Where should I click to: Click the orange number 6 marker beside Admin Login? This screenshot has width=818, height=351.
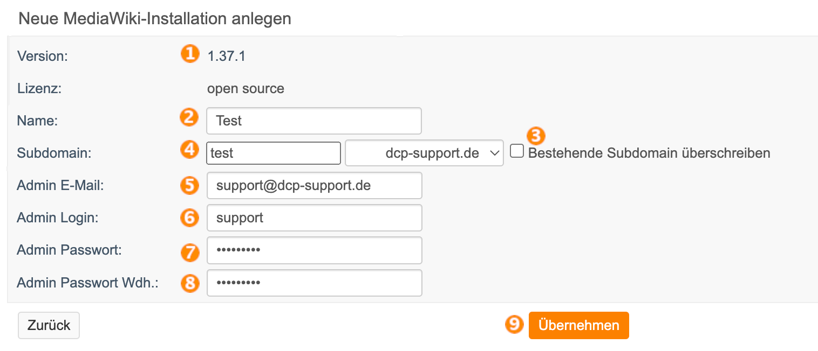pos(189,217)
